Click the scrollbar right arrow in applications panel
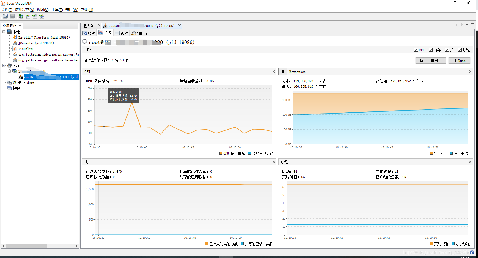 [76, 246]
